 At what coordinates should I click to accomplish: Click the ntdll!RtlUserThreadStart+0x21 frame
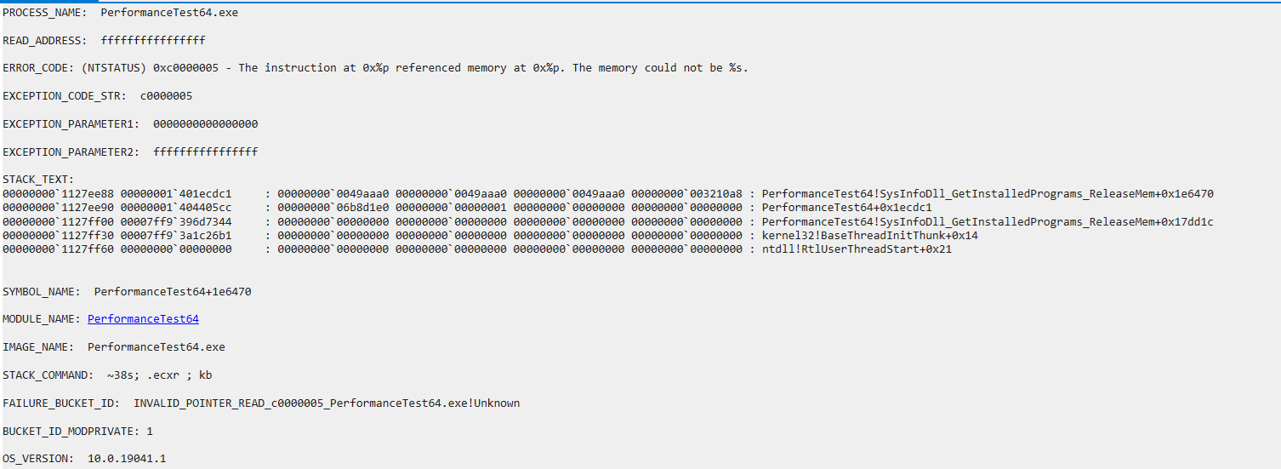point(857,249)
